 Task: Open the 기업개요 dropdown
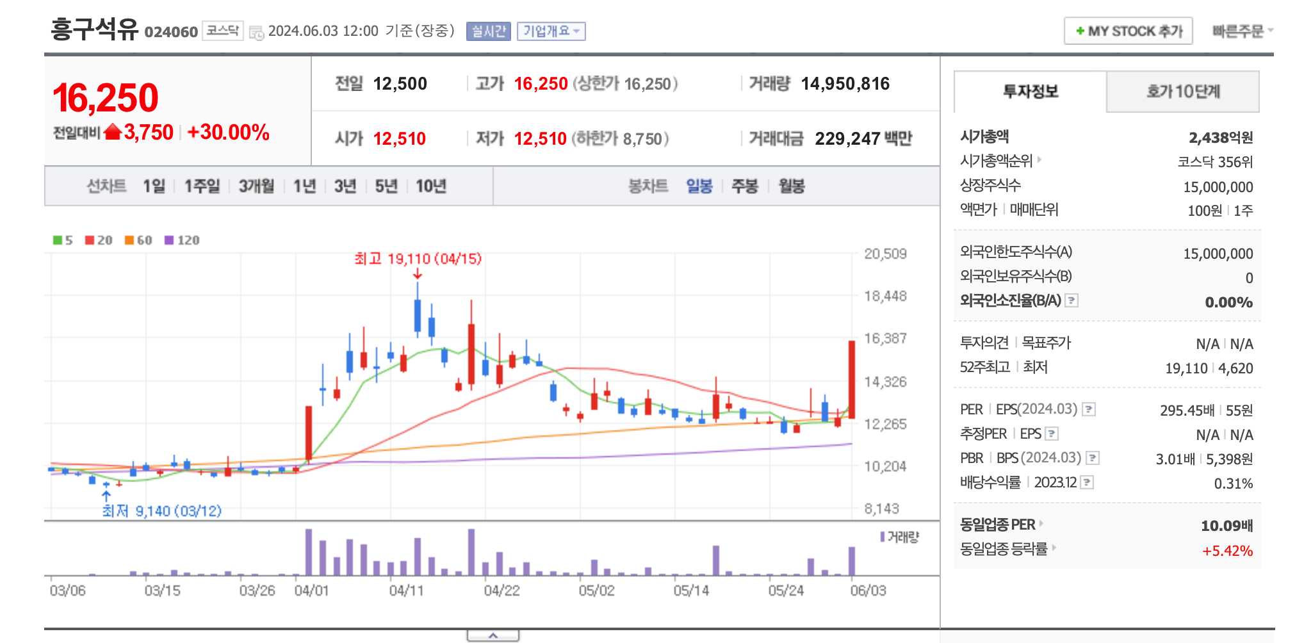point(552,31)
